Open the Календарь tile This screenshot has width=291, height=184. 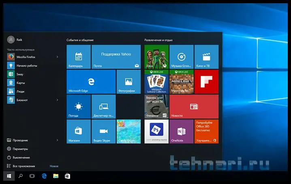click(79, 57)
